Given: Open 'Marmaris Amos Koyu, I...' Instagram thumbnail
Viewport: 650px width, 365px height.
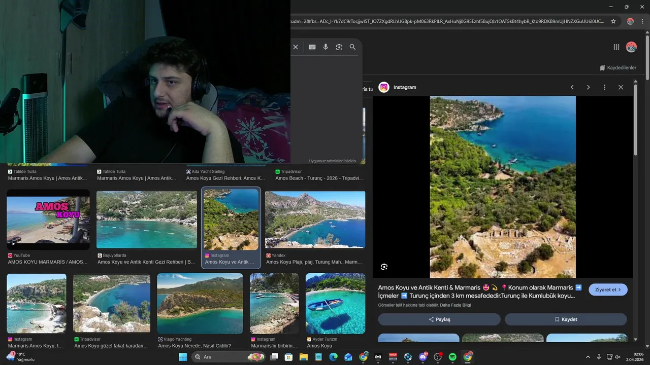Looking at the screenshot, I should pos(37,303).
